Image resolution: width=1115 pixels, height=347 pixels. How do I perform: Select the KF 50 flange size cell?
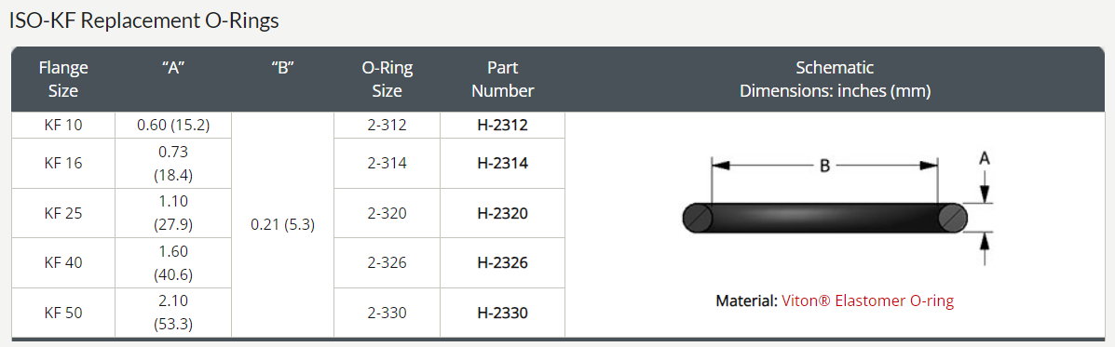[x=63, y=313]
